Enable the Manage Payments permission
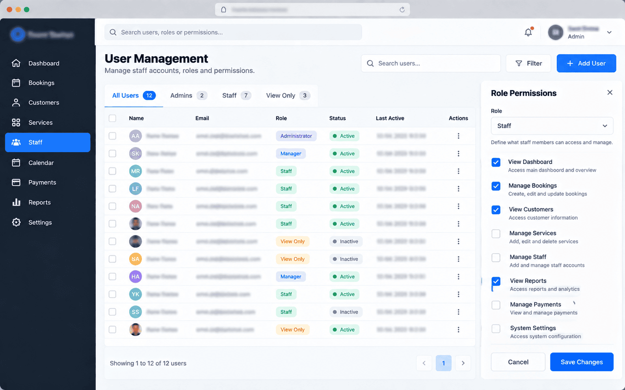The height and width of the screenshot is (390, 625). click(496, 305)
